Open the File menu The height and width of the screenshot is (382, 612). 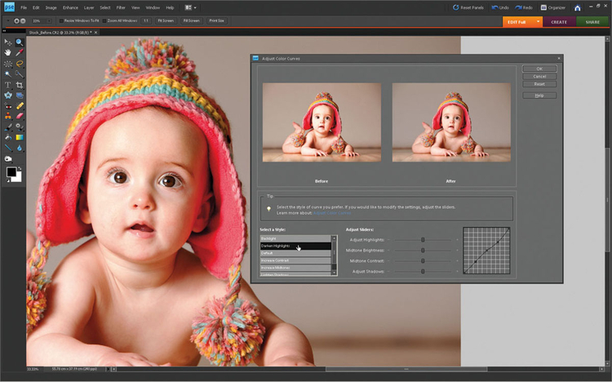pyautogui.click(x=24, y=7)
